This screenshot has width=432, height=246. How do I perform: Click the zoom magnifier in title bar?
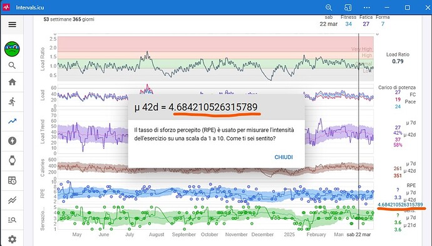329,8
